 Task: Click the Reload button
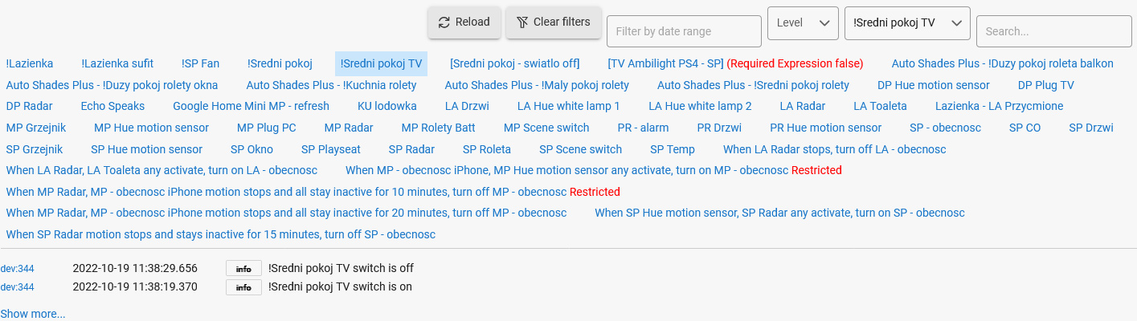tap(464, 22)
